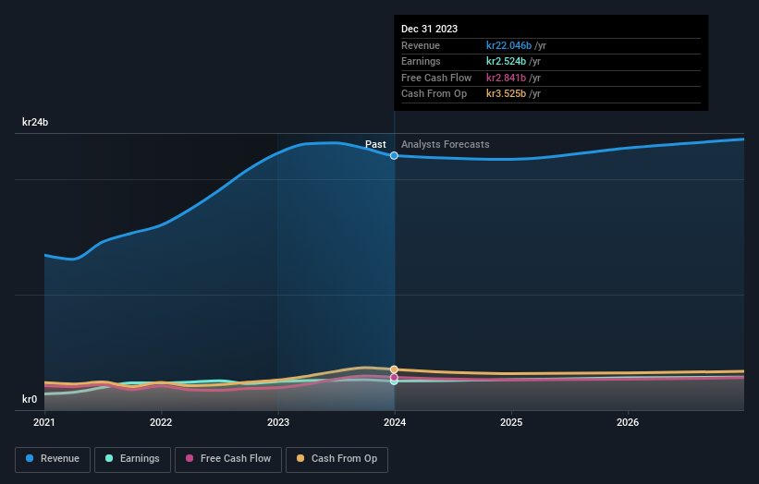Viewport: 759px width, 484px height.
Task: Click the 2021 x-axis label
Action: coord(44,422)
